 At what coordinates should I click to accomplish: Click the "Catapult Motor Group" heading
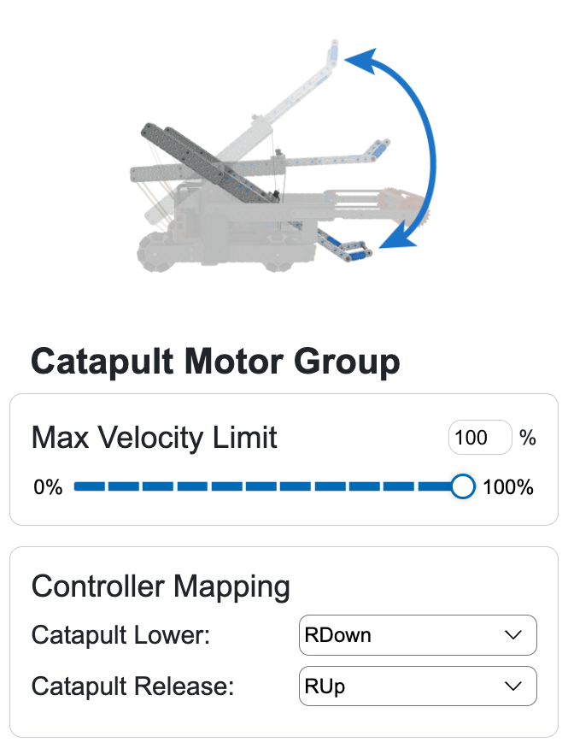point(215,362)
